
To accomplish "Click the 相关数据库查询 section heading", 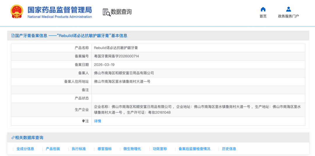I will [x=29, y=138].
